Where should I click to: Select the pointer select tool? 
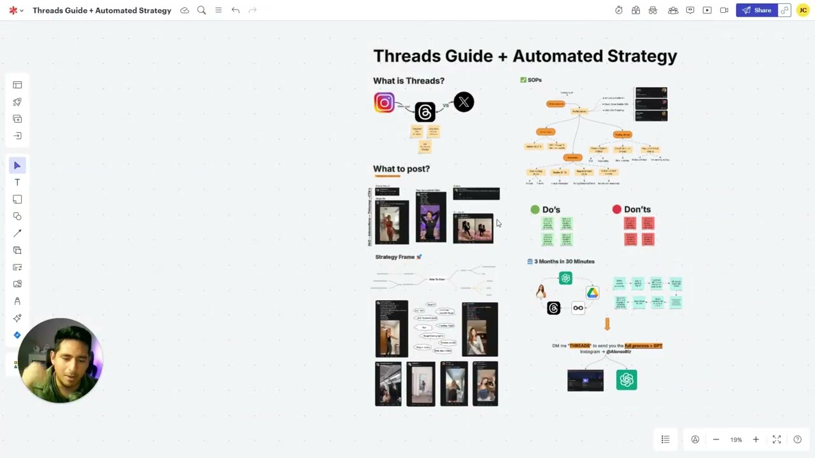point(17,165)
